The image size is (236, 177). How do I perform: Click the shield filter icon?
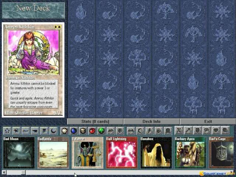(x=198, y=130)
